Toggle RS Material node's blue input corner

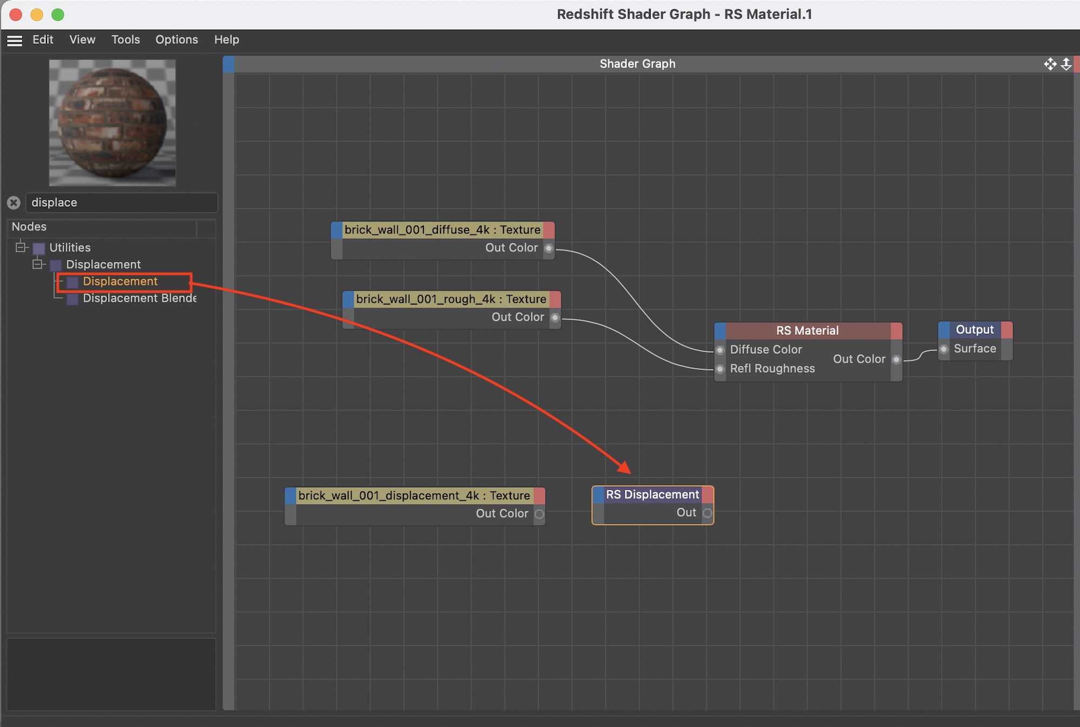point(720,331)
